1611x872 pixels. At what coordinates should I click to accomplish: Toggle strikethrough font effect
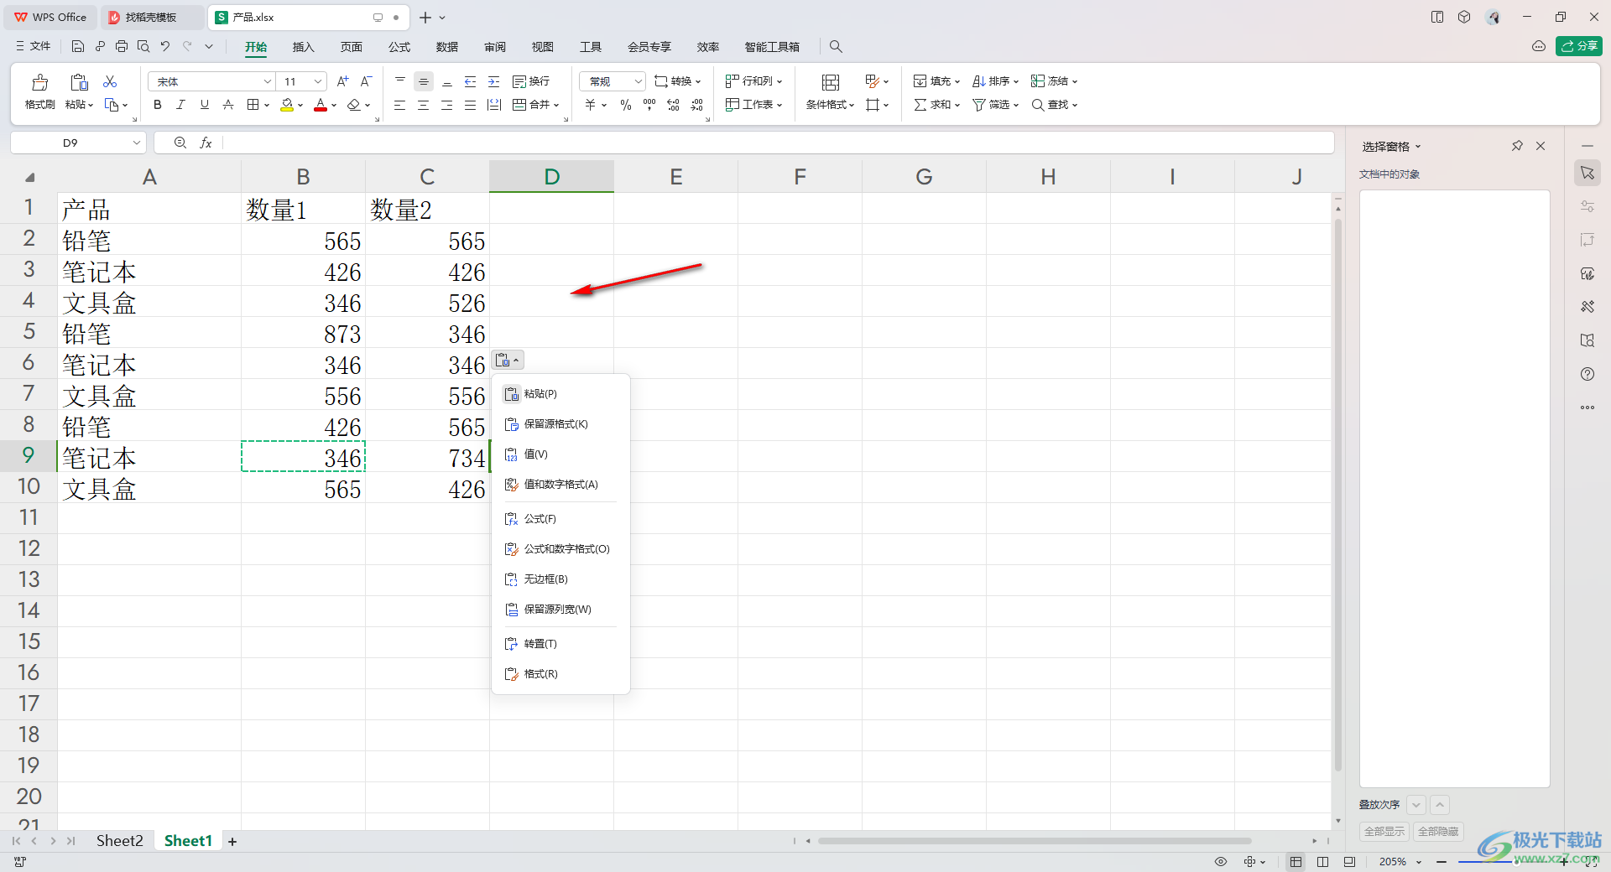227,105
